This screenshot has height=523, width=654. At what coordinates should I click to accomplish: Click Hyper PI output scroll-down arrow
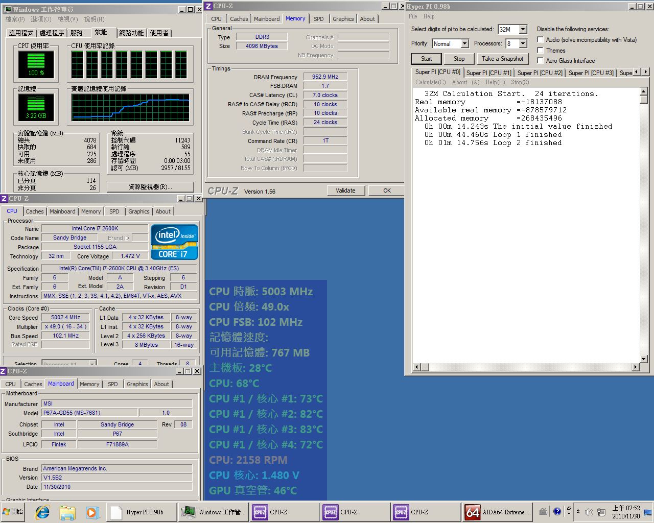(644, 359)
